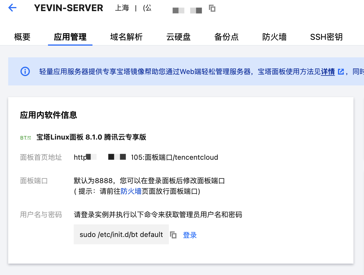Image resolution: width=364 pixels, height=275 pixels.
Task: Open the SSH密钥 tab
Action: (326, 37)
